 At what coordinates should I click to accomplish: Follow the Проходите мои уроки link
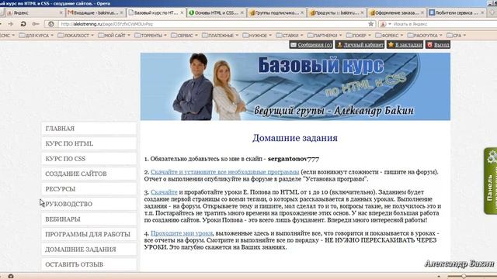(182, 233)
